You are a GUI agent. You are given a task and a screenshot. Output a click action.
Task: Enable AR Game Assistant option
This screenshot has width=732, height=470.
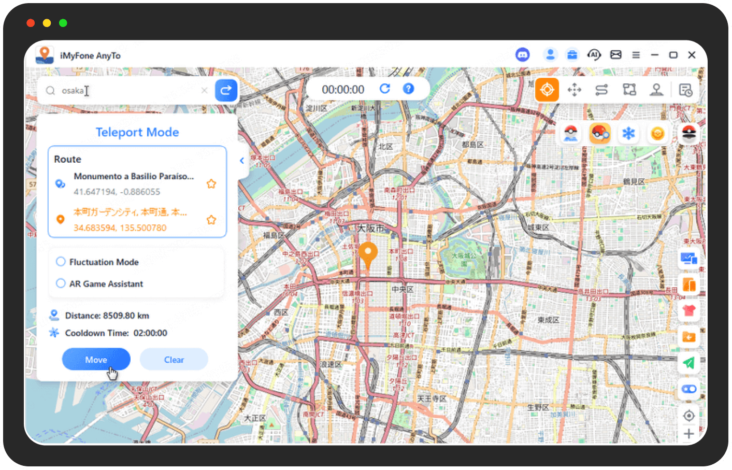point(61,283)
